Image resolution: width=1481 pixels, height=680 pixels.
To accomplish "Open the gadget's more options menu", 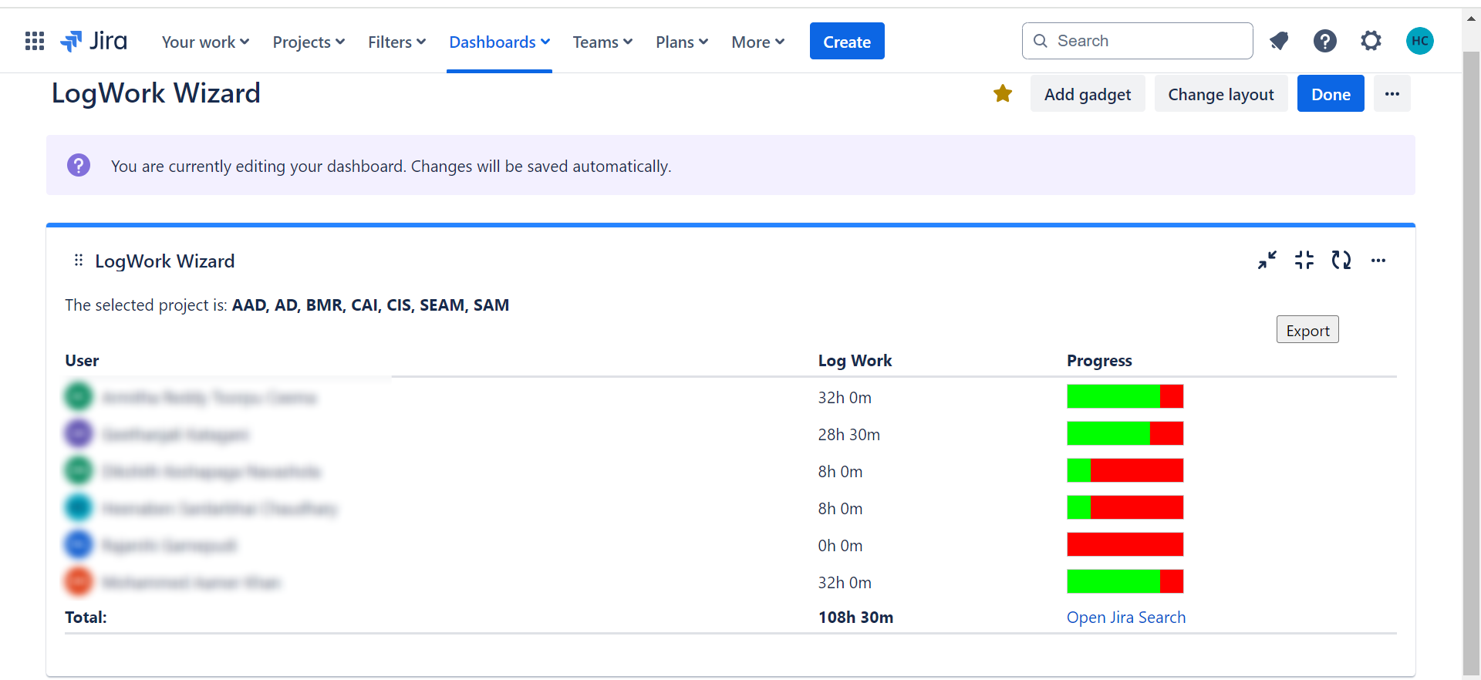I will [x=1378, y=261].
